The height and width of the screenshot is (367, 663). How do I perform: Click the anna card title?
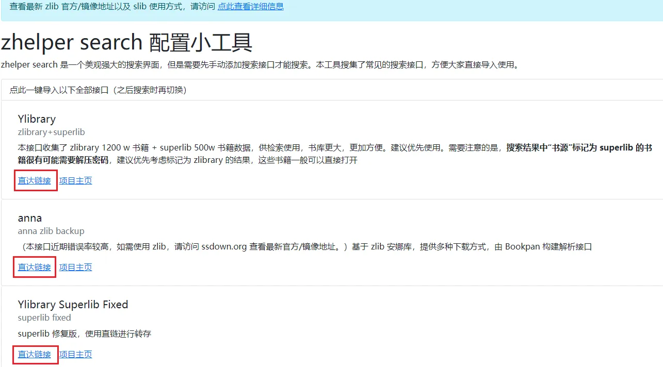[x=30, y=218]
